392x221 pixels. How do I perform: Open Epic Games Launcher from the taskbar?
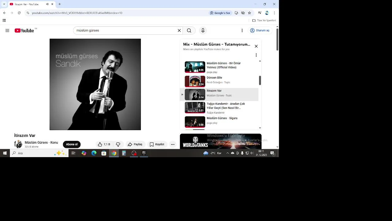144,153
